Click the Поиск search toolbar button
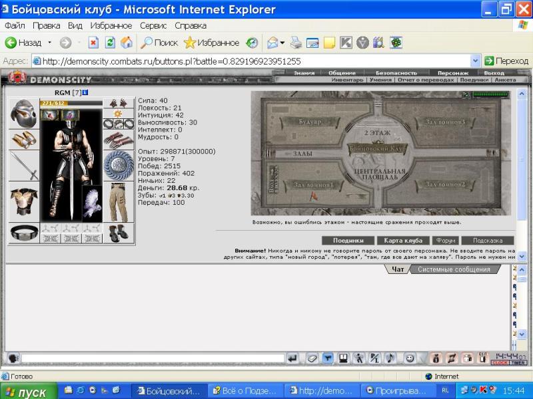This screenshot has width=533, height=399. coord(159,43)
